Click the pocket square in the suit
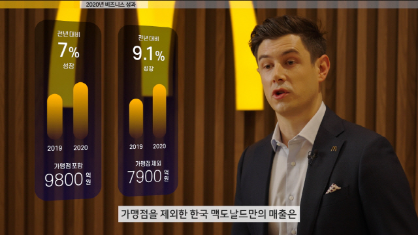The width and height of the screenshot is (418, 235). click(332, 189)
